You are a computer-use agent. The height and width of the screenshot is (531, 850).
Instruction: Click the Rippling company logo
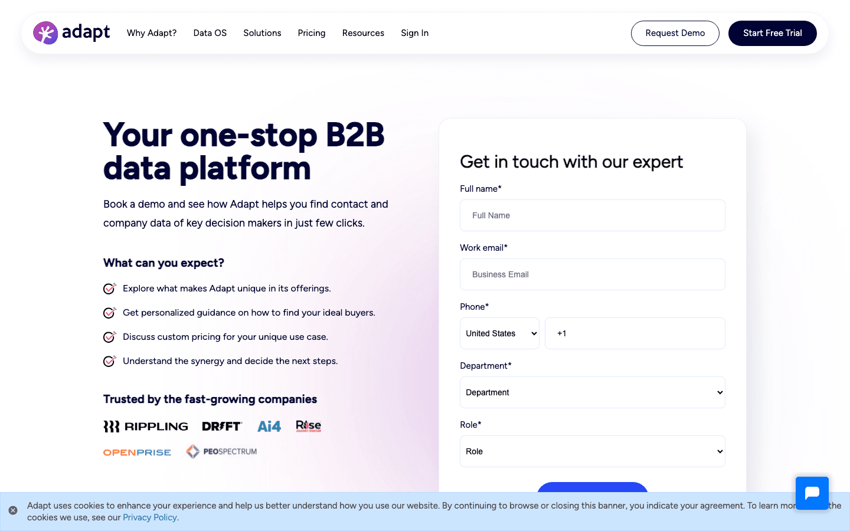point(145,426)
